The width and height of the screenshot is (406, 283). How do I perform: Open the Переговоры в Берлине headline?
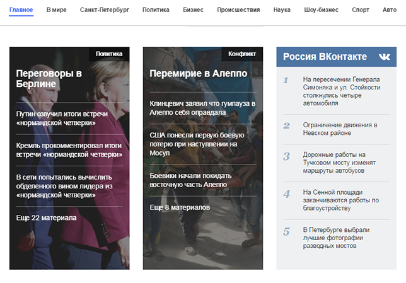(x=49, y=78)
